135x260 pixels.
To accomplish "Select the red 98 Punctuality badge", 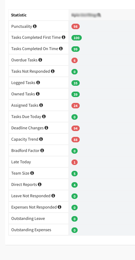I will point(76,26).
